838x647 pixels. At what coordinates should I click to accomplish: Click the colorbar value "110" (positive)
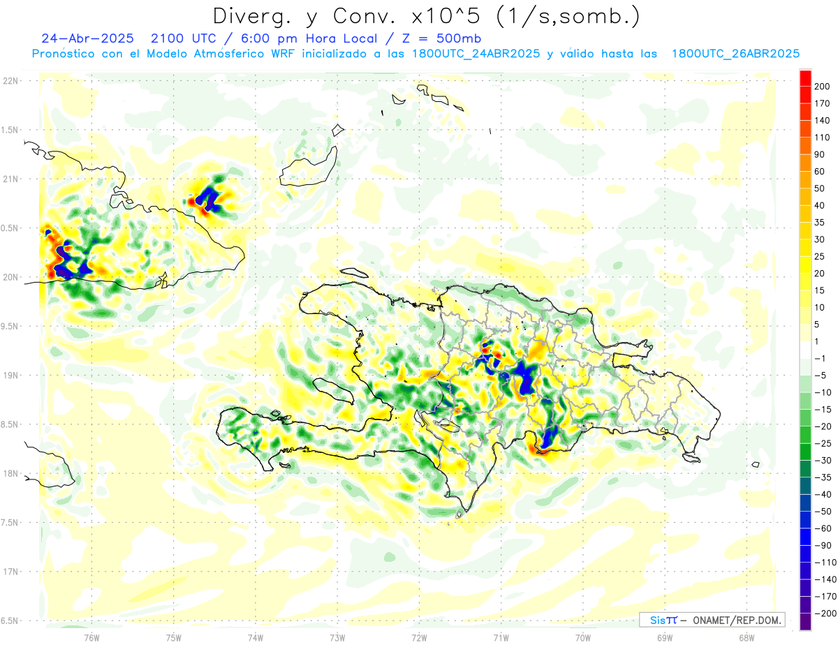pyautogui.click(x=823, y=137)
